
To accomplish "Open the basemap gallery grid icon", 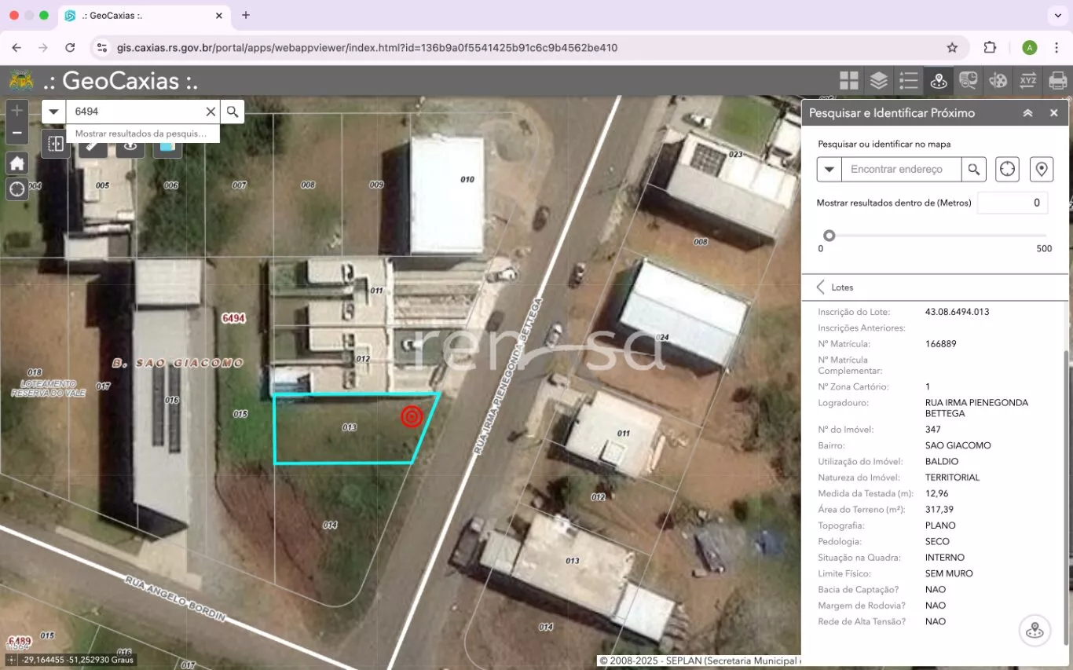I will (848, 80).
